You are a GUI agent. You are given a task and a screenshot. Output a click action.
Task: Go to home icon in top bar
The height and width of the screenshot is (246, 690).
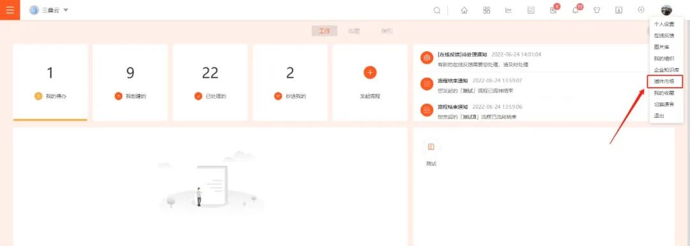(x=464, y=11)
